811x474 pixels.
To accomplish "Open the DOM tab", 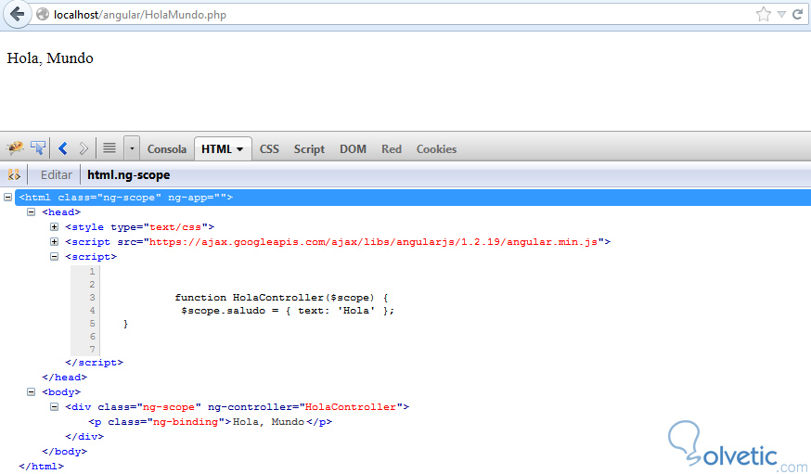I will pyautogui.click(x=353, y=148).
